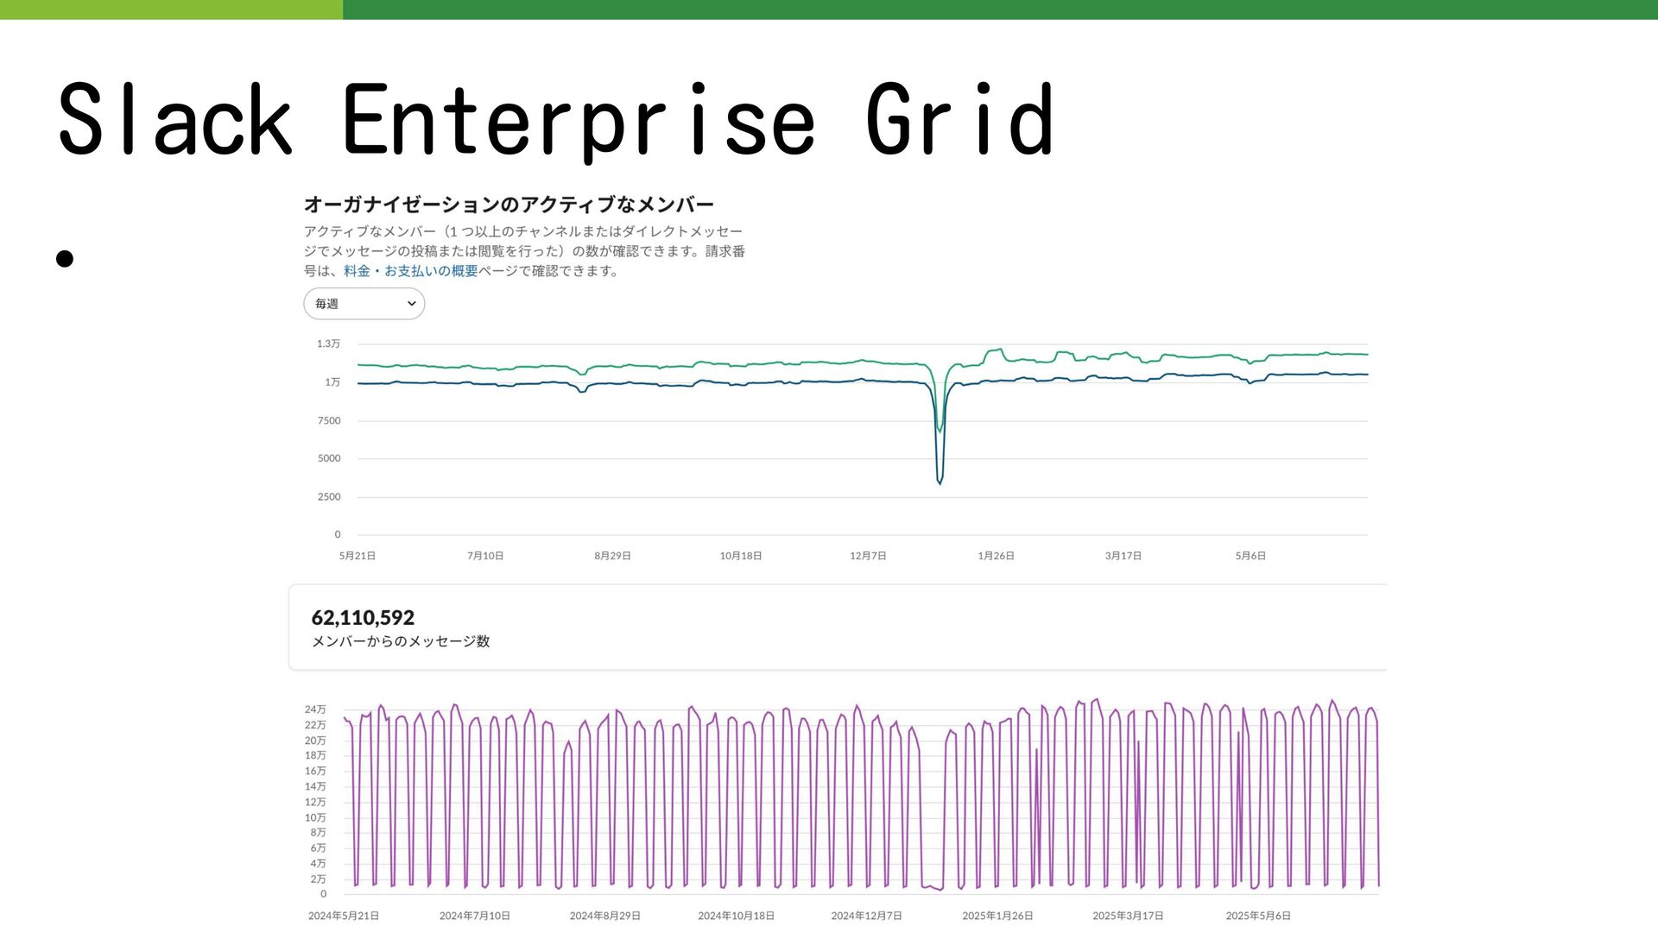
Task: Select the 62,110,592 message count
Action: [363, 618]
